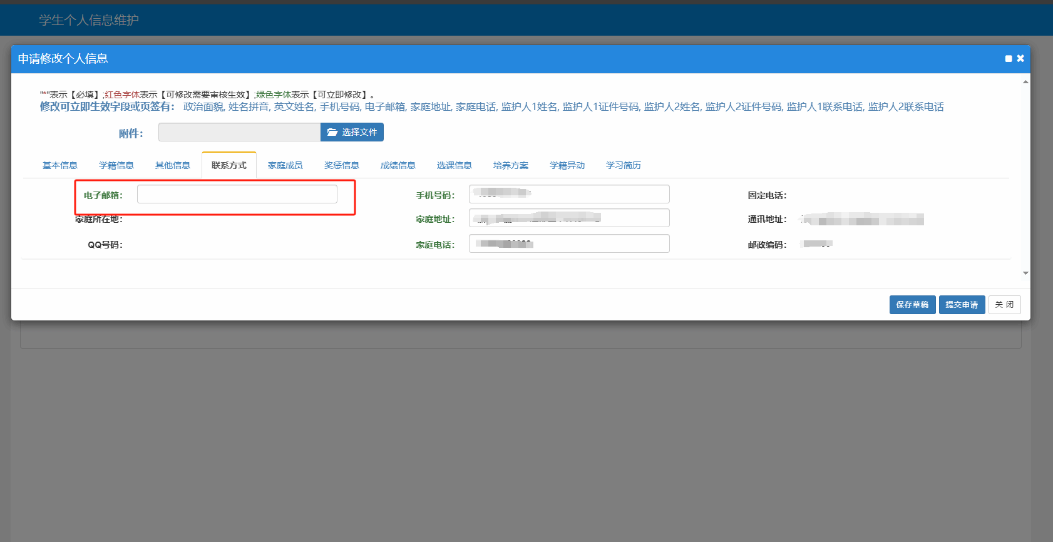1053x542 pixels.
Task: Click the 保存草稿 button
Action: [x=912, y=305]
